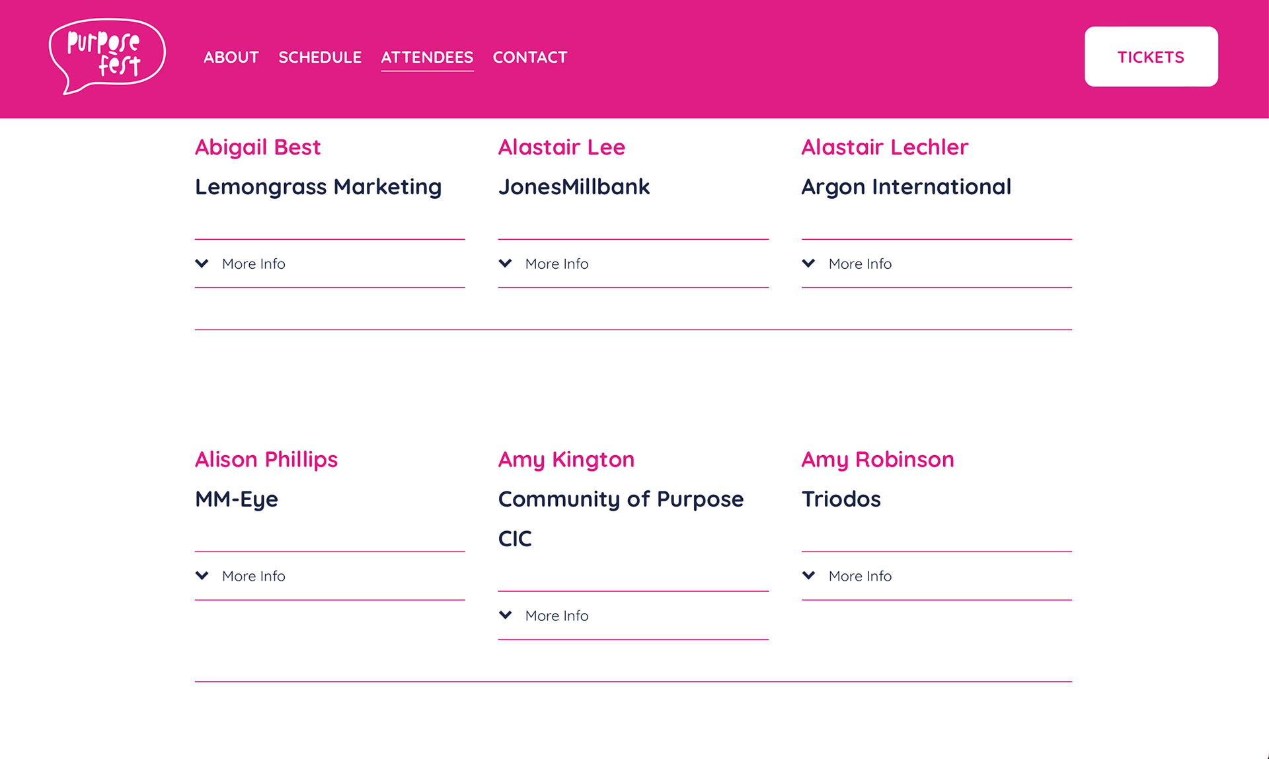Expand More Info for MM-Eye attendee
The width and height of the screenshot is (1269, 759).
click(x=330, y=576)
